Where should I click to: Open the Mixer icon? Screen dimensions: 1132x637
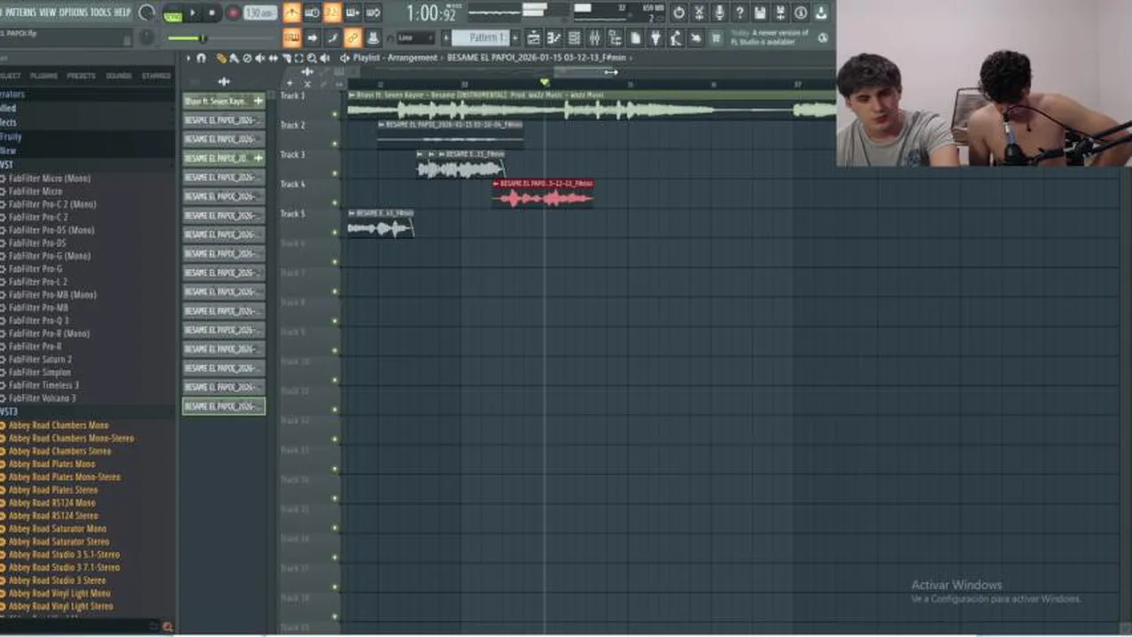coord(594,38)
